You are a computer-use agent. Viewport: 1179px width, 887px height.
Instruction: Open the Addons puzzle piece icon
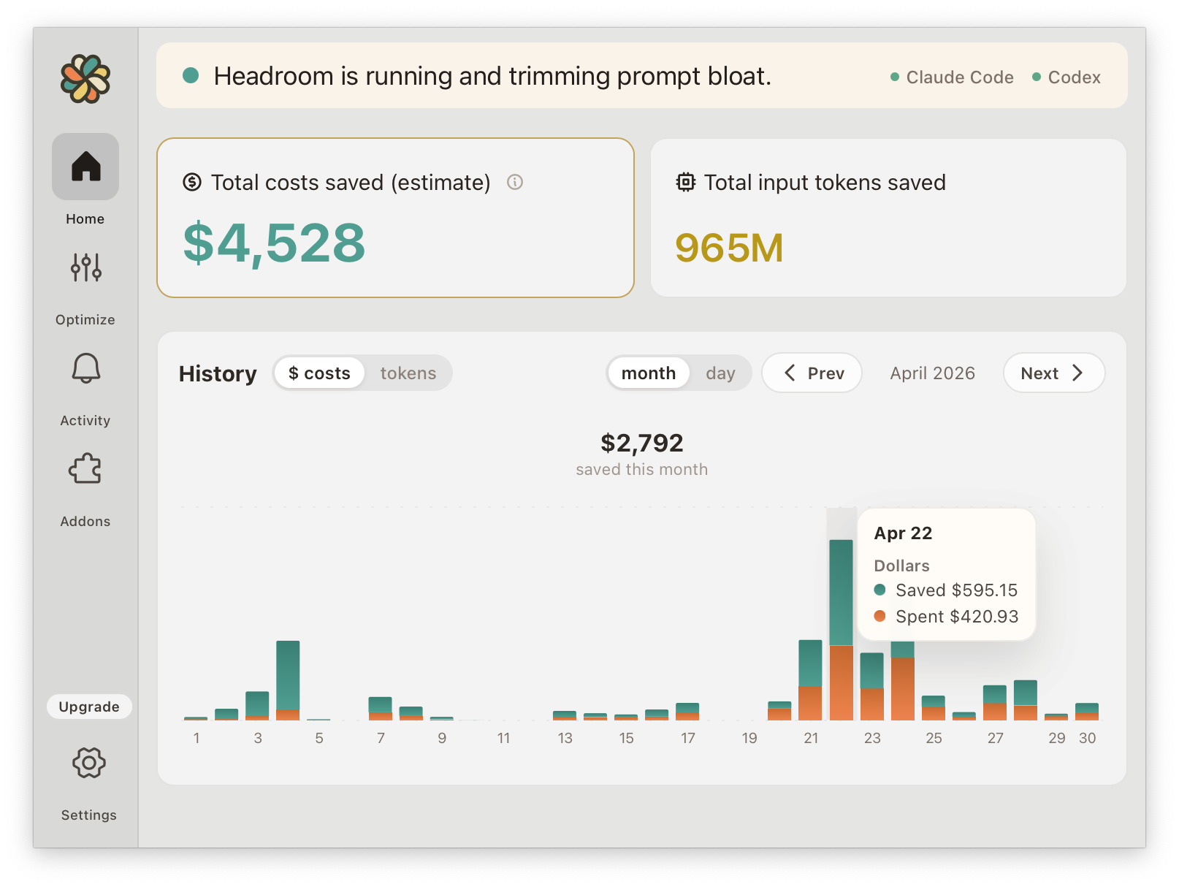tap(85, 469)
